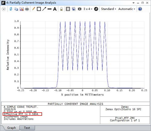151x131 pixels.
Task: Switch to the Text tab
Action: 27,128
